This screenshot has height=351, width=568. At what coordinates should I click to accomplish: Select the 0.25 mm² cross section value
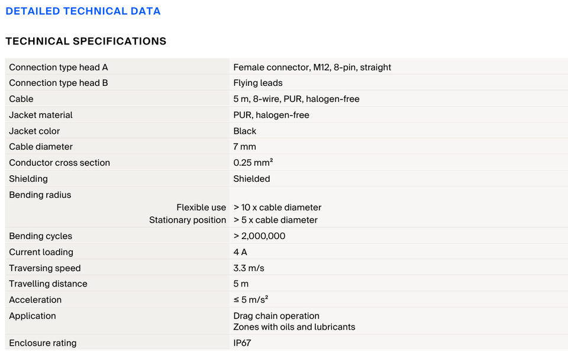(253, 163)
